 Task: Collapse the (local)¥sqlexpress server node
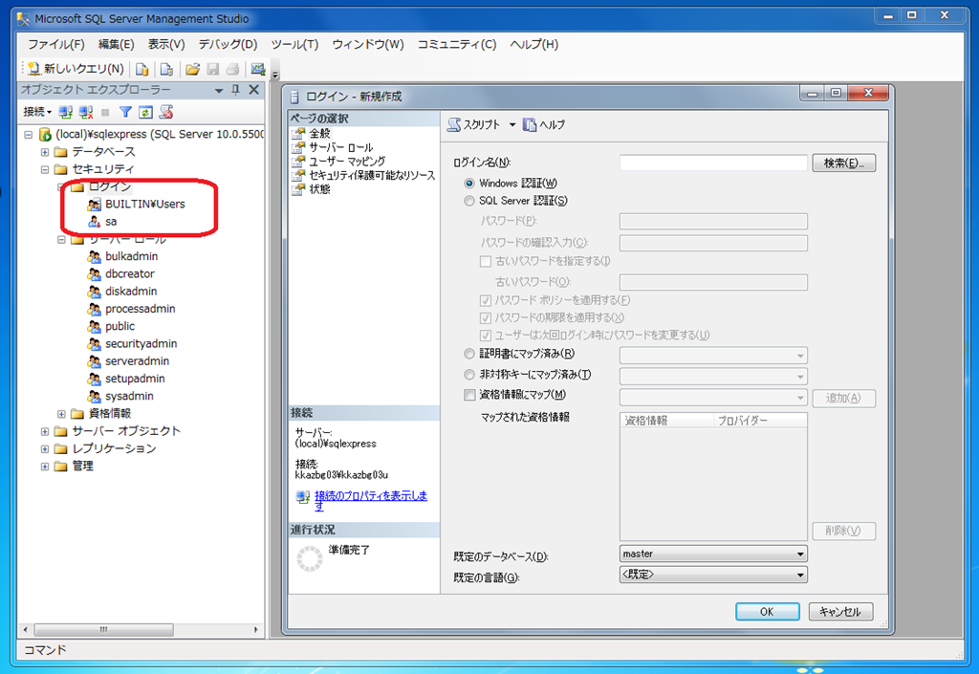point(28,134)
